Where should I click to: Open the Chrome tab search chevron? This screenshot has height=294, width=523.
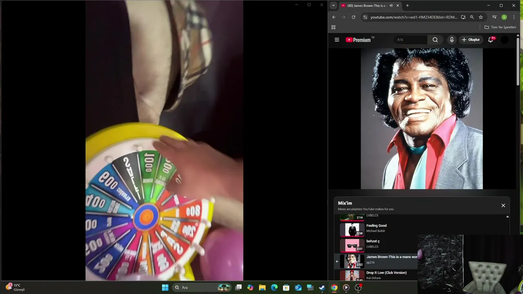click(333, 6)
